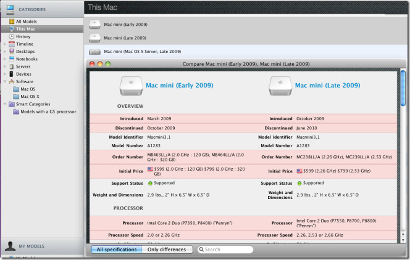Click green Supported status dot for Early 2009

(150, 184)
